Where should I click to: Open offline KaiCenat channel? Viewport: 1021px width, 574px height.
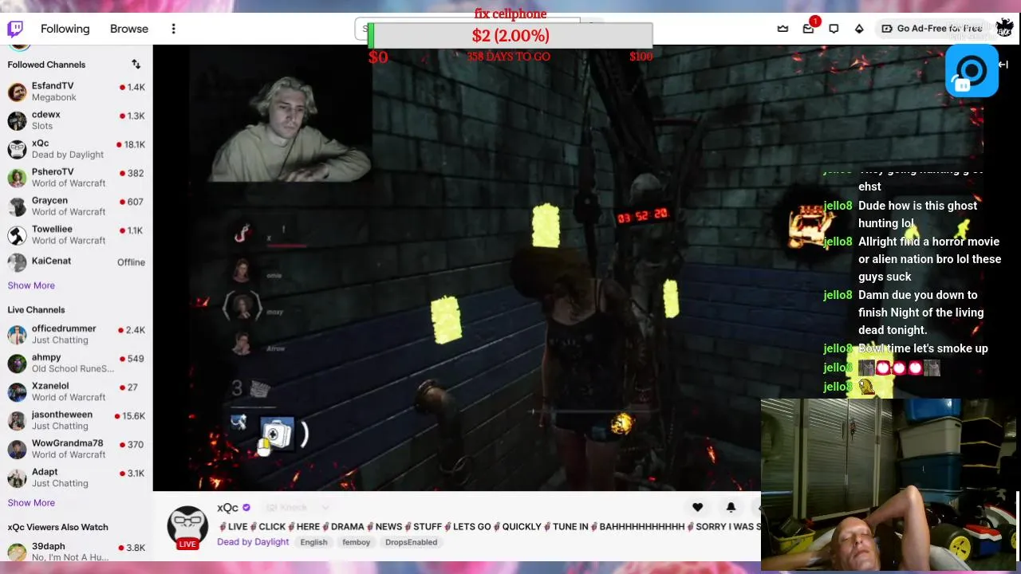76,261
